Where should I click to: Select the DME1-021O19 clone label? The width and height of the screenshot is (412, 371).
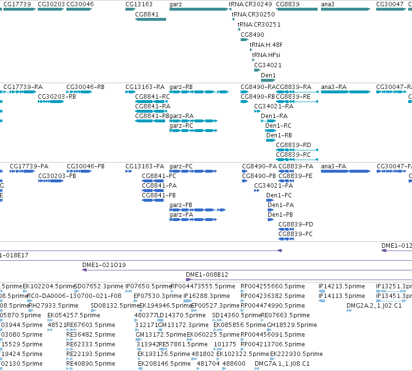pos(104,265)
